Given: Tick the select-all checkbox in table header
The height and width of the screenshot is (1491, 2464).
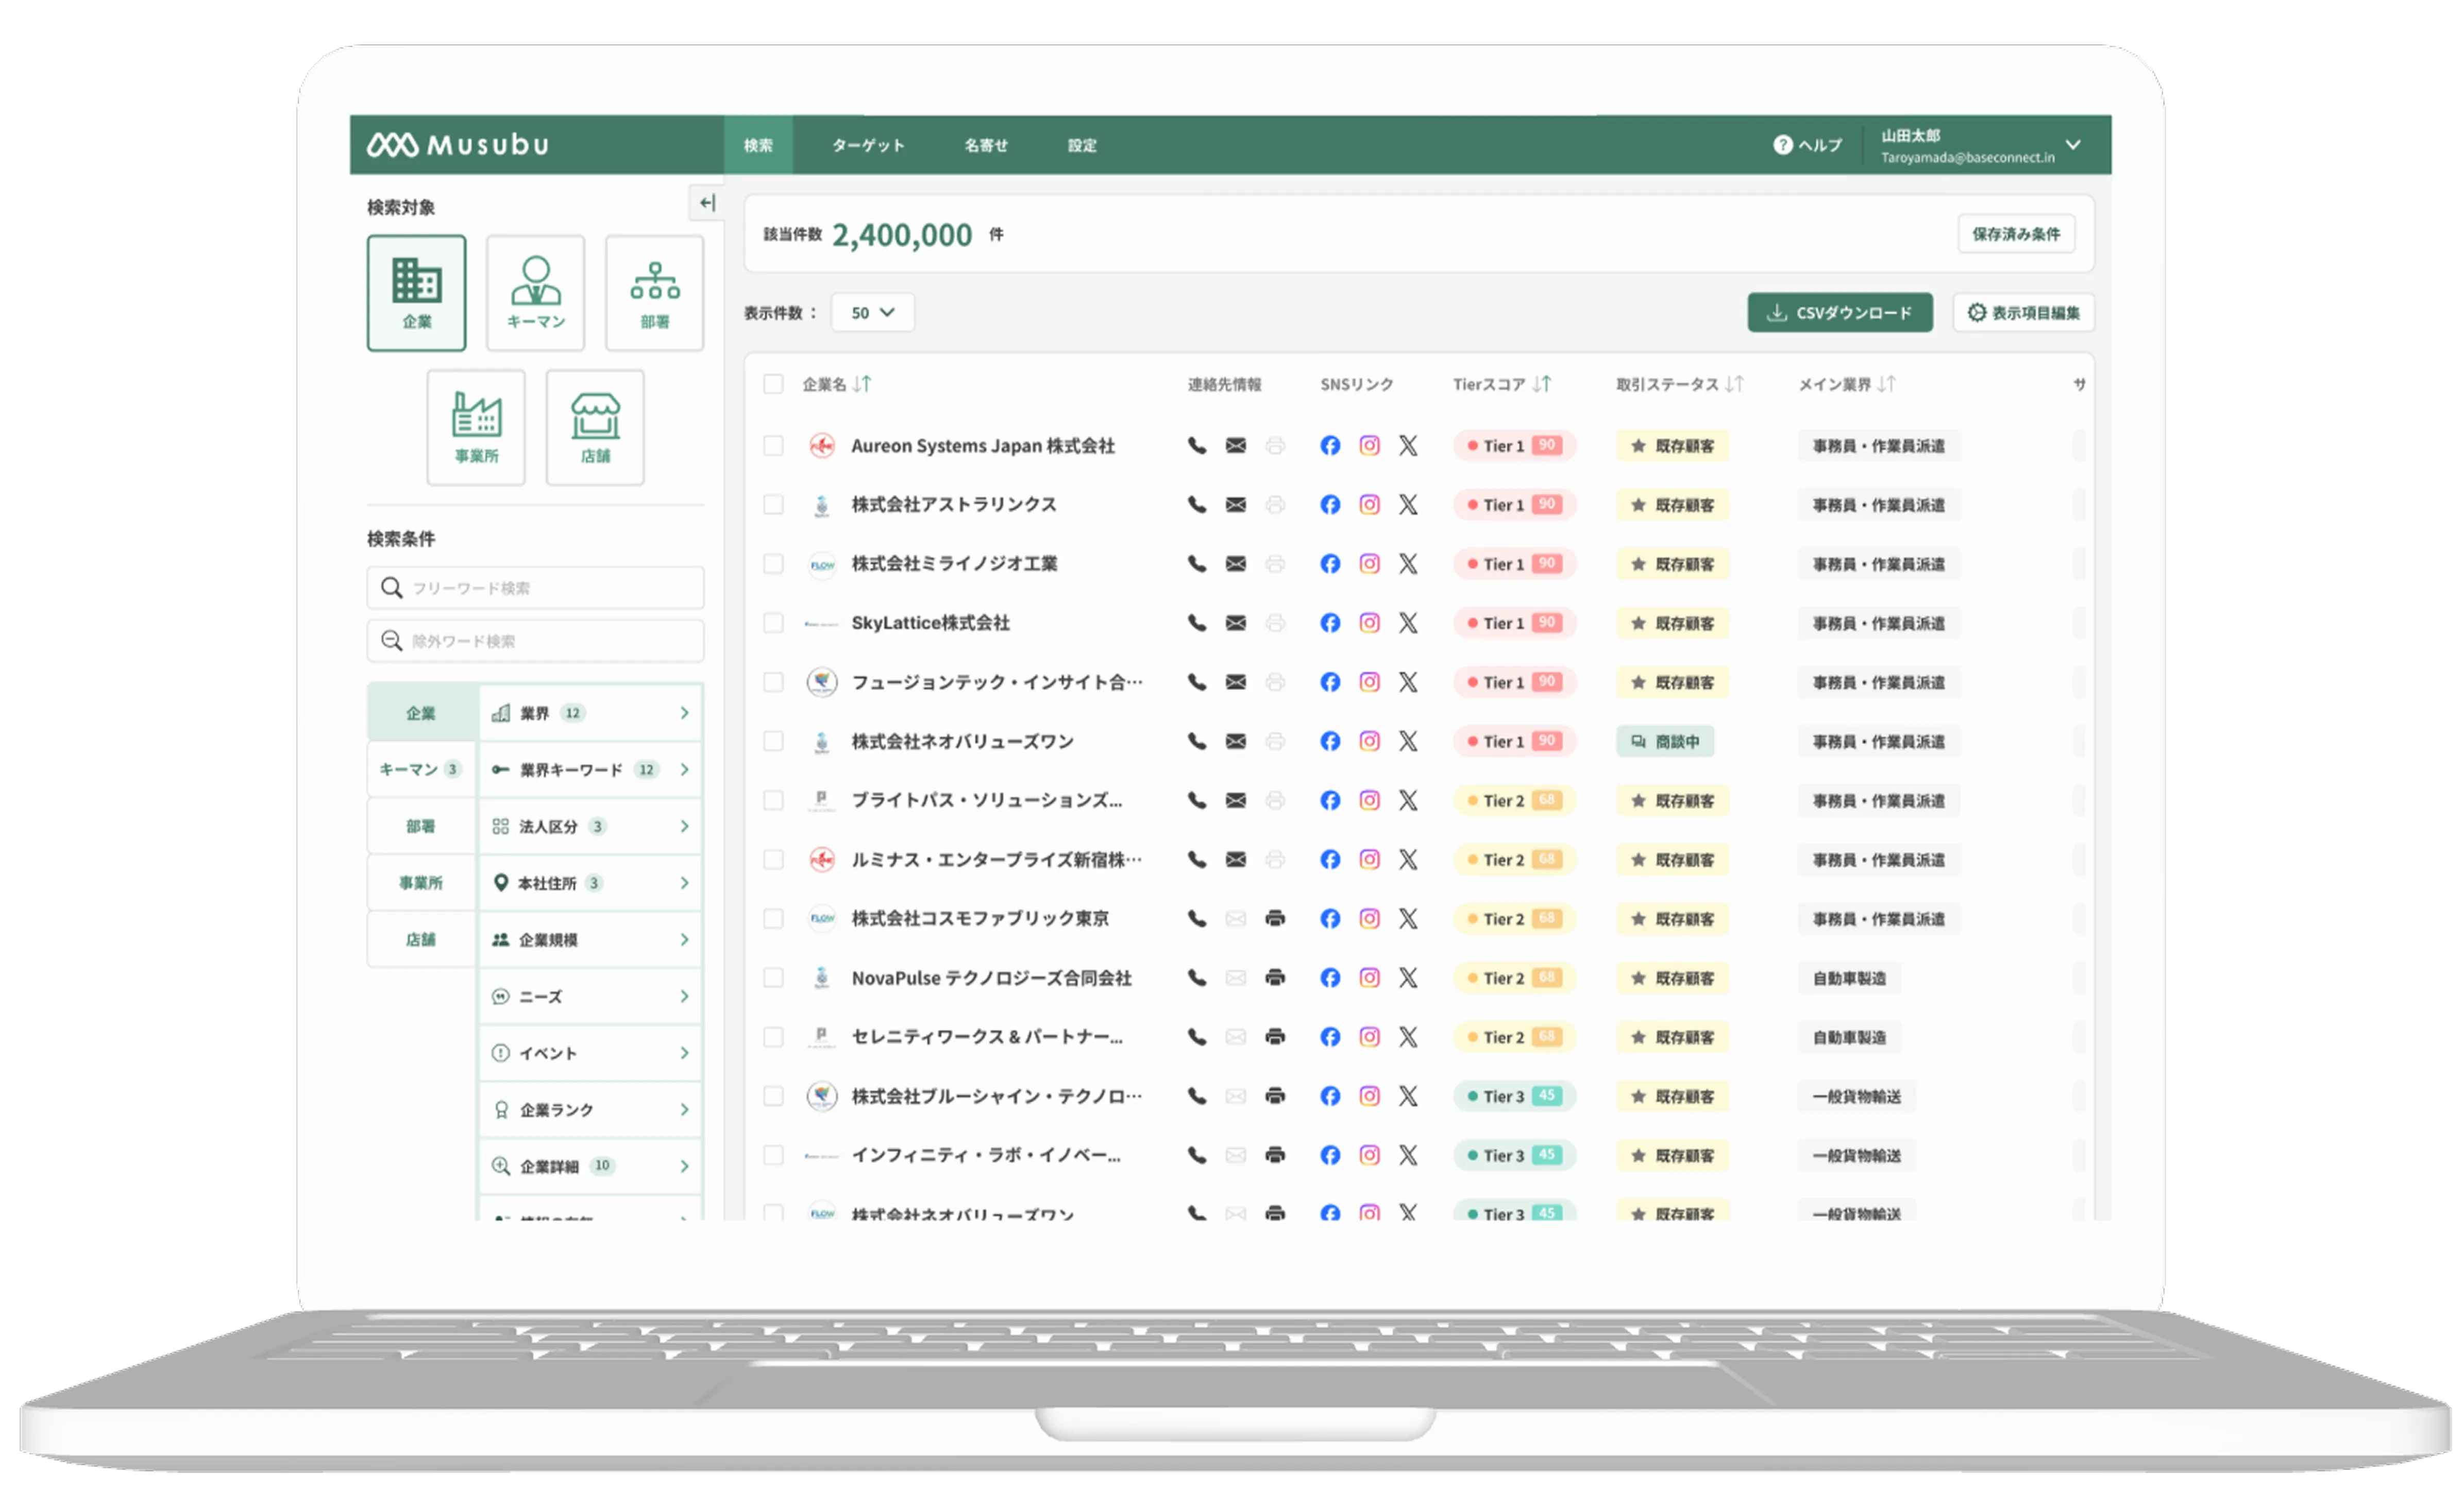Looking at the screenshot, I should pyautogui.click(x=773, y=384).
